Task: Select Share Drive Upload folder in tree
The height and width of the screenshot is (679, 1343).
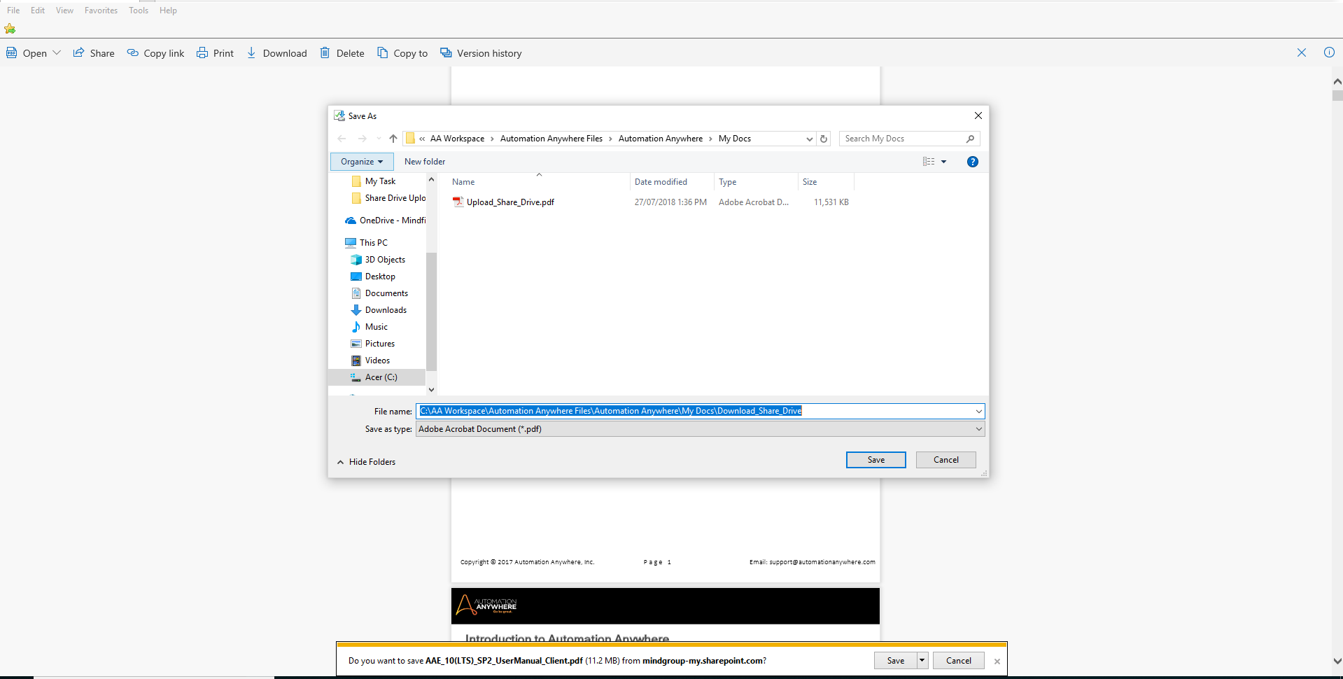Action: click(388, 198)
